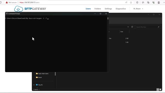Screen dimensions: 165x93
Task: Click the Not secure warning icon
Action: [x=7, y=2]
